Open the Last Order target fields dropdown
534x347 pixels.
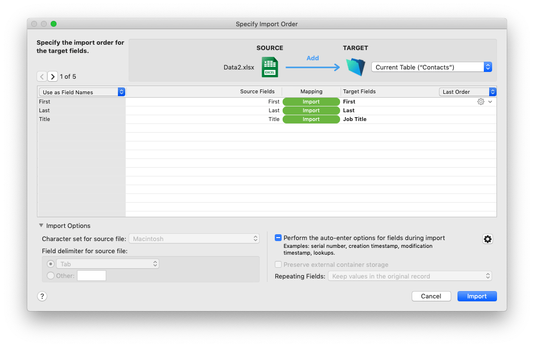point(467,91)
